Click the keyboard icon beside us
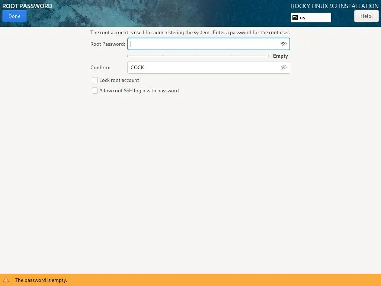 295,18
